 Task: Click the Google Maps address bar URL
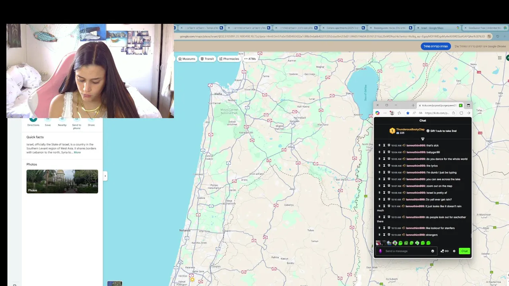pyautogui.click(x=332, y=36)
